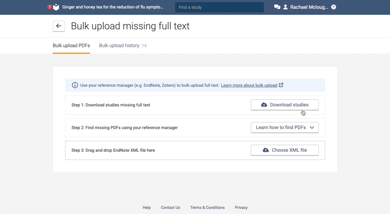The image size is (390, 214).
Task: Open the Rachael Mcloug... account menu
Action: (309, 7)
